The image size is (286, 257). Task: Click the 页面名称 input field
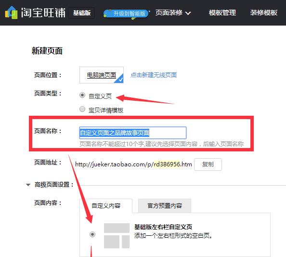[133, 133]
